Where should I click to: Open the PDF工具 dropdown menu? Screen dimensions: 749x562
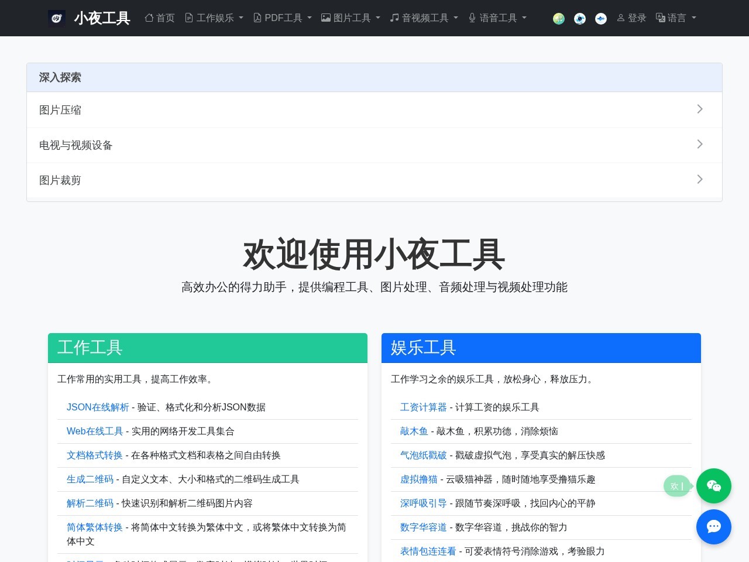pyautogui.click(x=283, y=18)
